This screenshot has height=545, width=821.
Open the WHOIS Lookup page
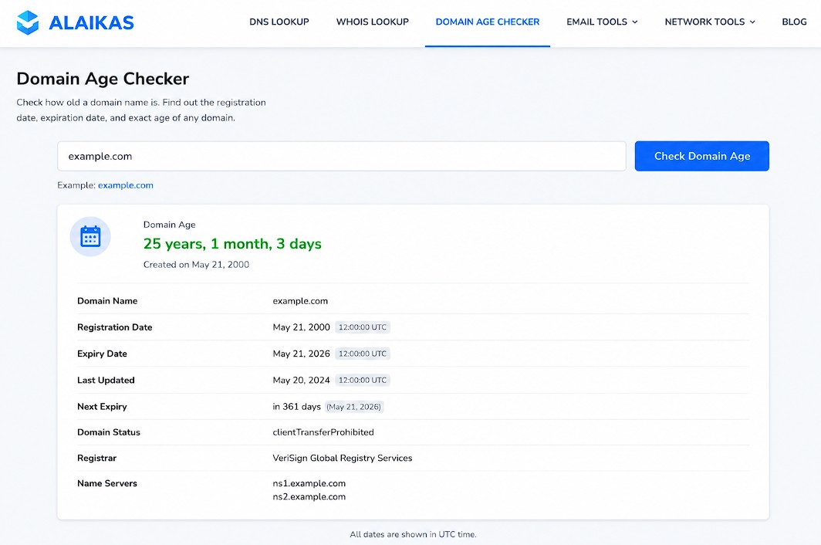tap(372, 22)
